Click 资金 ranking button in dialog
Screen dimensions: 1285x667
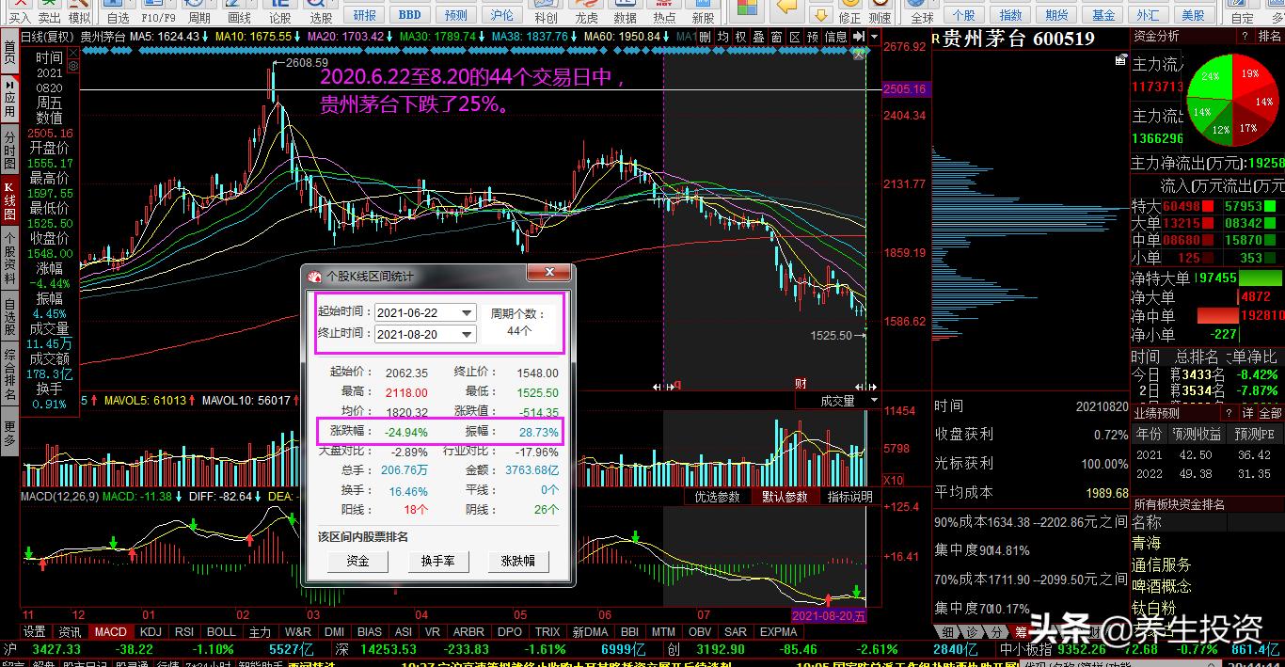(x=358, y=561)
